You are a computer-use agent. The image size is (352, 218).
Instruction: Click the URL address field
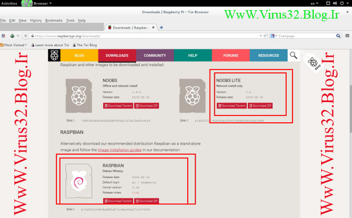(x=146, y=36)
